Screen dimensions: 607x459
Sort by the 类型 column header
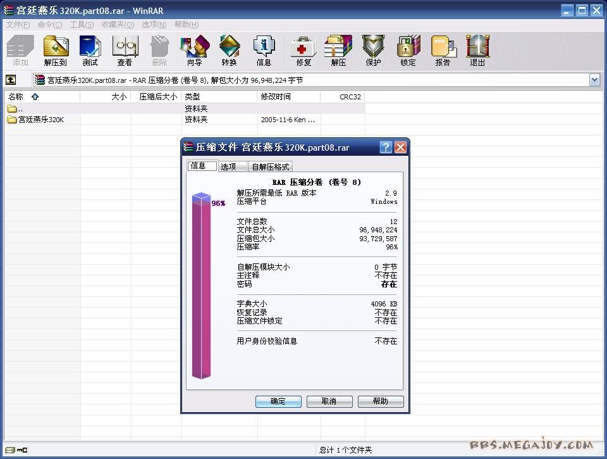[x=219, y=96]
